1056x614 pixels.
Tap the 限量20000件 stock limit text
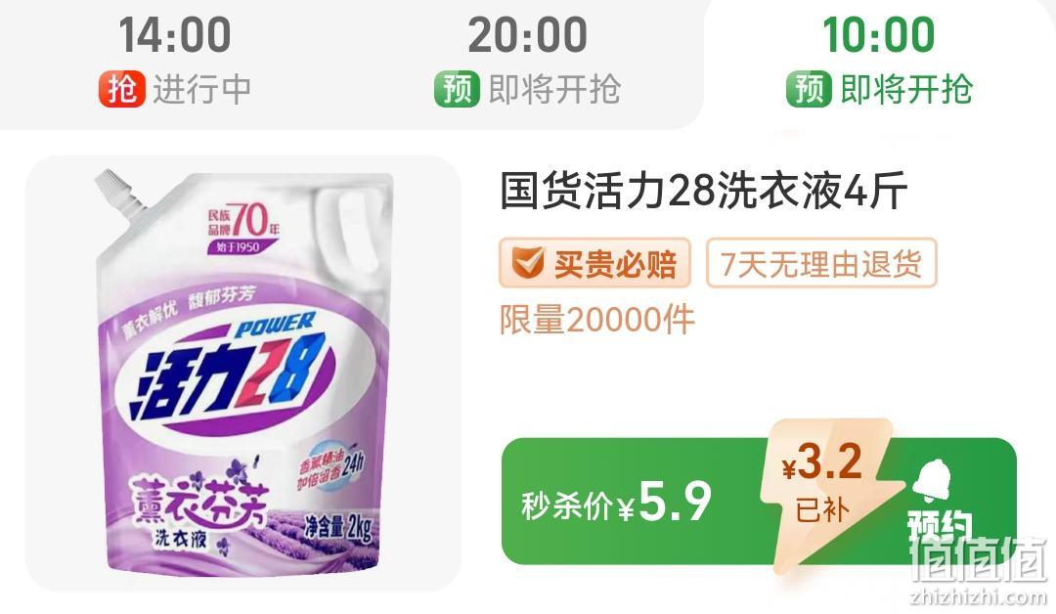(x=596, y=320)
